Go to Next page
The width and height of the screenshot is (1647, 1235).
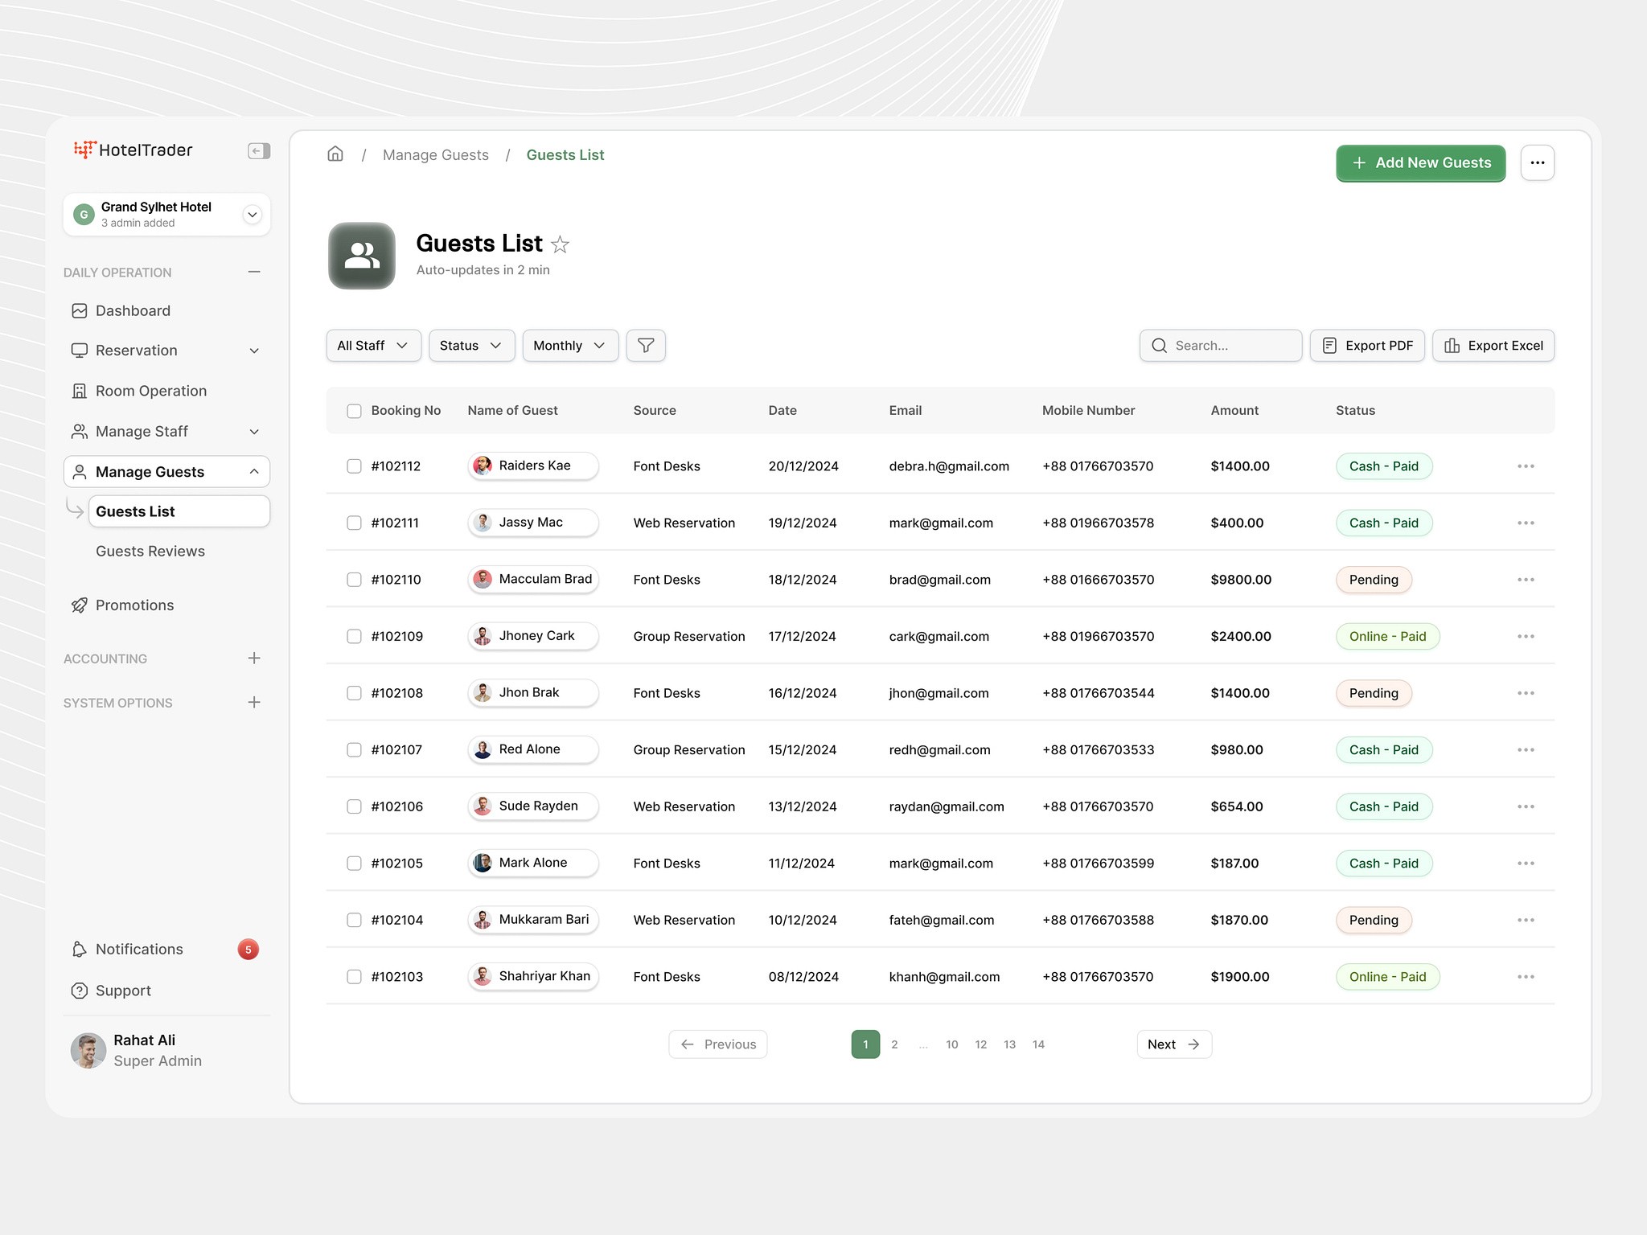1173,1044
